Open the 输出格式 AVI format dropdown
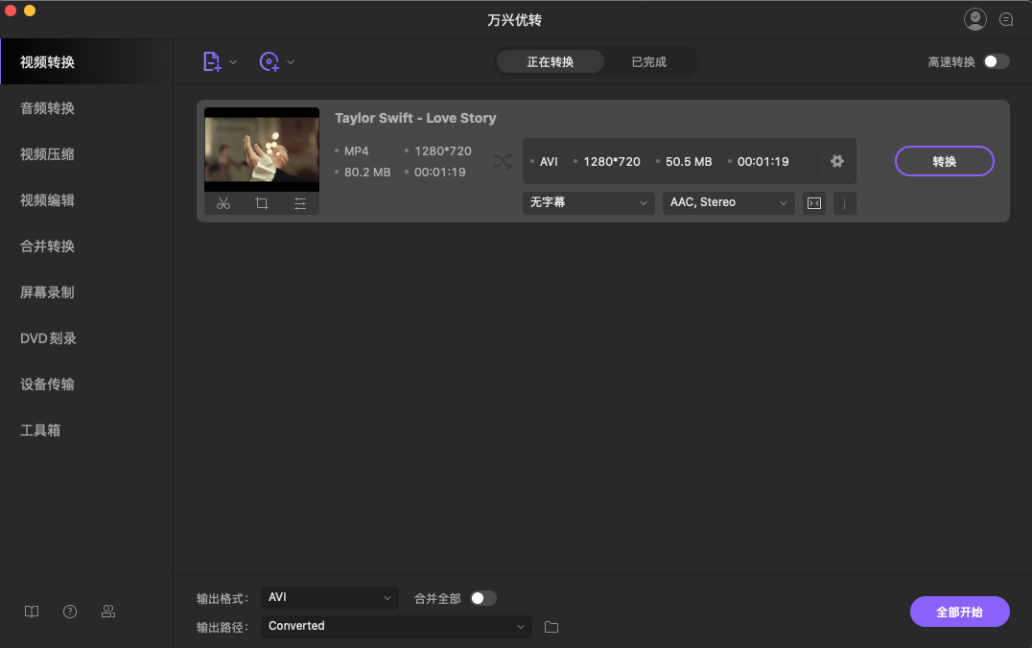1032x648 pixels. pos(329,596)
